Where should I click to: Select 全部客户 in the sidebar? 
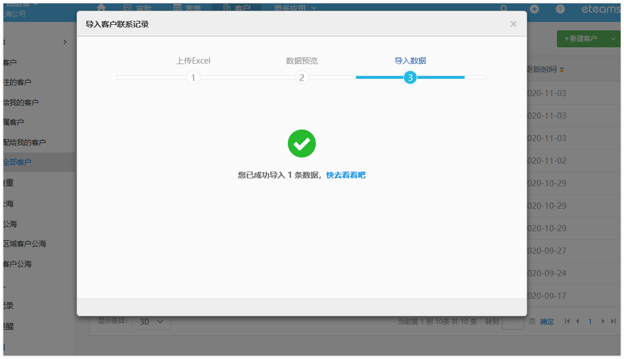click(x=17, y=162)
